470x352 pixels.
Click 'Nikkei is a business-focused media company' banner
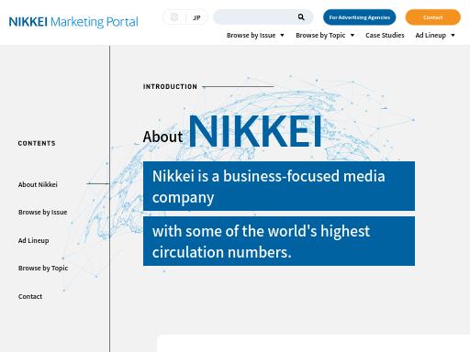tap(279, 186)
